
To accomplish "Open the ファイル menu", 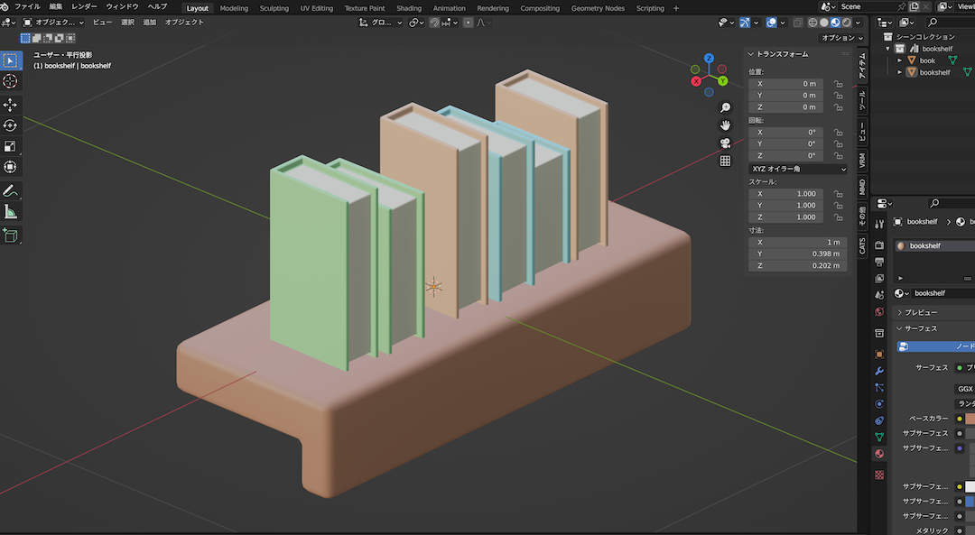I will pyautogui.click(x=27, y=7).
